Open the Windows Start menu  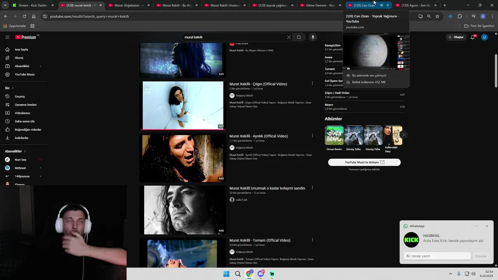point(226,274)
